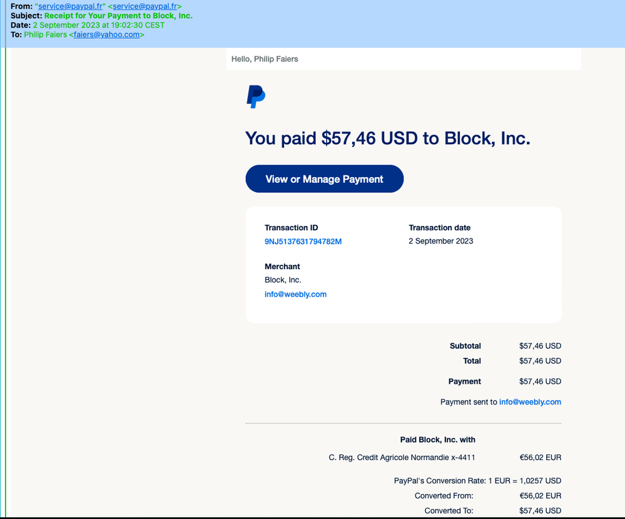Screen dimensions: 625x519
Task: Click the Hello, Philip Faiers greeting
Action: click(265, 59)
